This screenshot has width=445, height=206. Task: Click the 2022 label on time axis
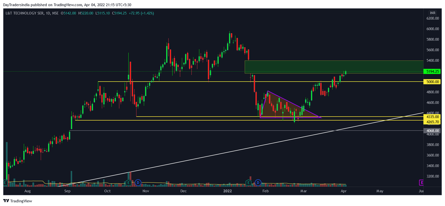228,191
